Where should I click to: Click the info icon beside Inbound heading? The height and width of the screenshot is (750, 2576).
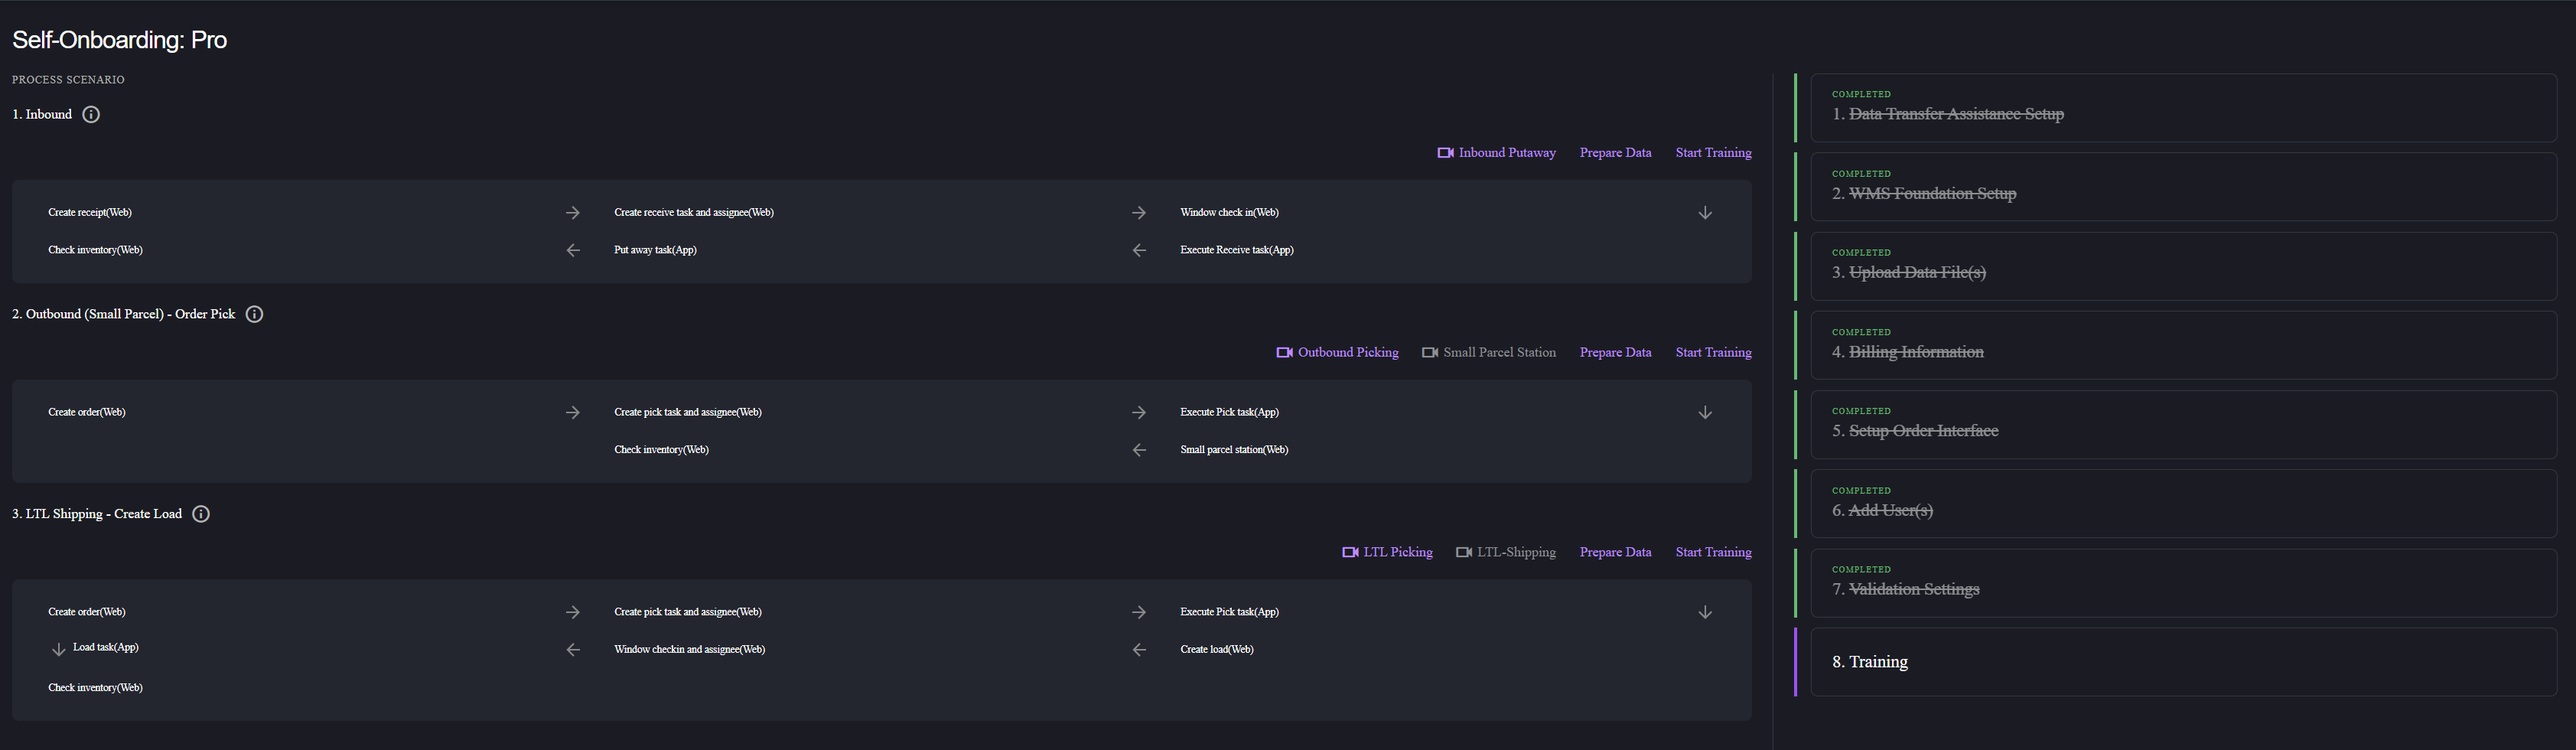pyautogui.click(x=91, y=115)
